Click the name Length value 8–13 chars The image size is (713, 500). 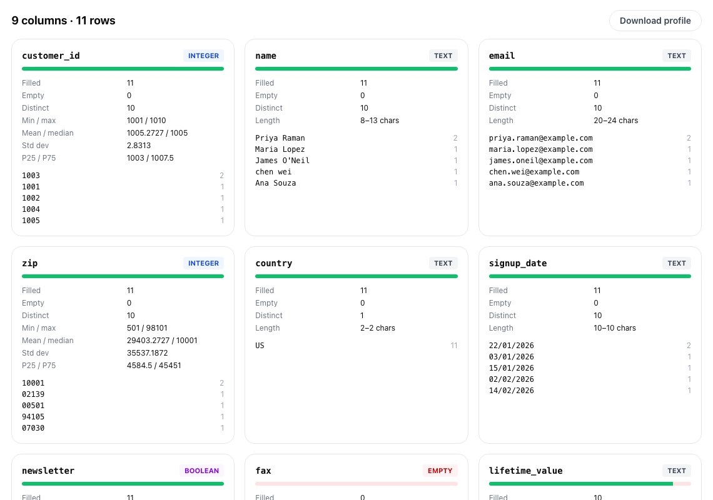pos(380,121)
